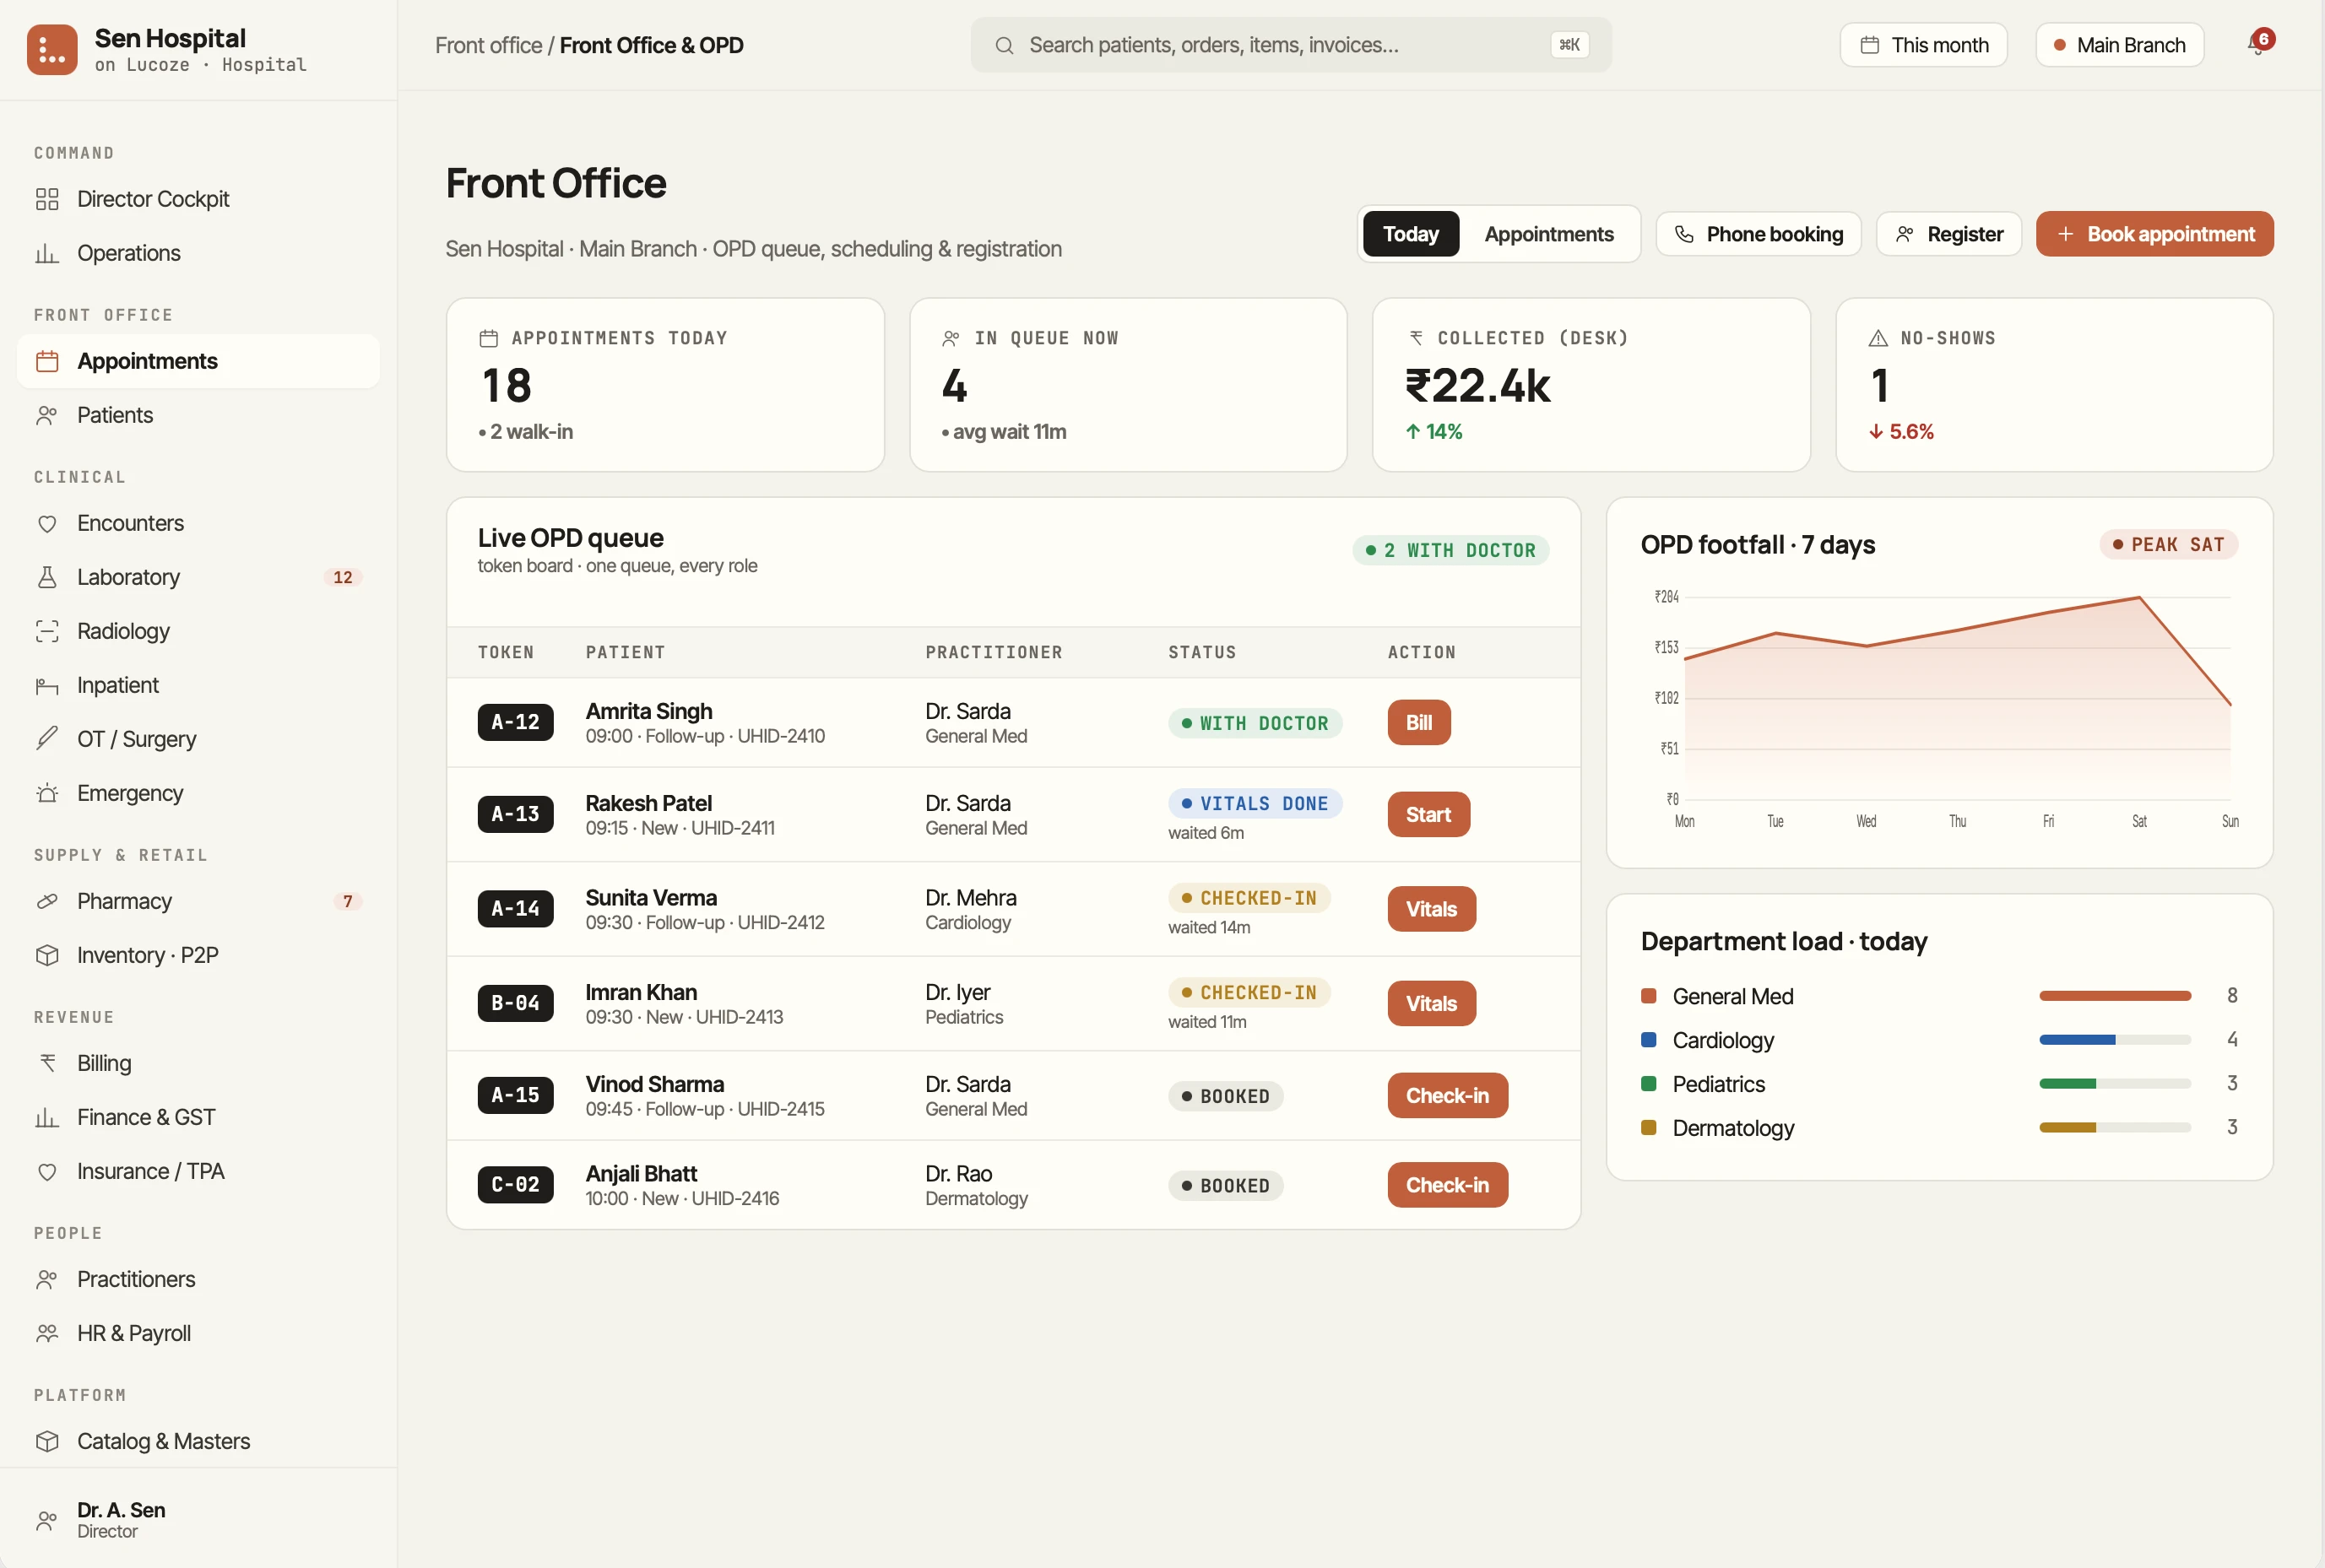Screen dimensions: 2325x1568
Task: Click Billing rupee icon
Action: pyautogui.click(x=47, y=1063)
